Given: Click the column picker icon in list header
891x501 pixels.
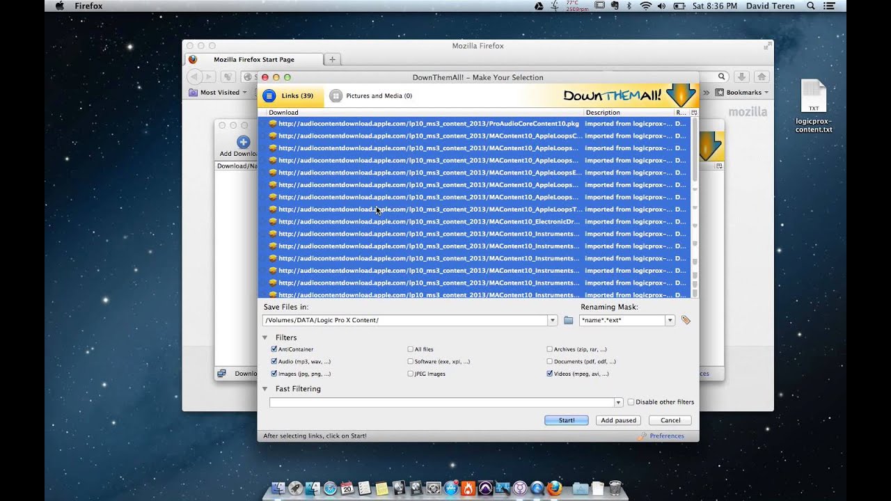Looking at the screenshot, I should [693, 112].
